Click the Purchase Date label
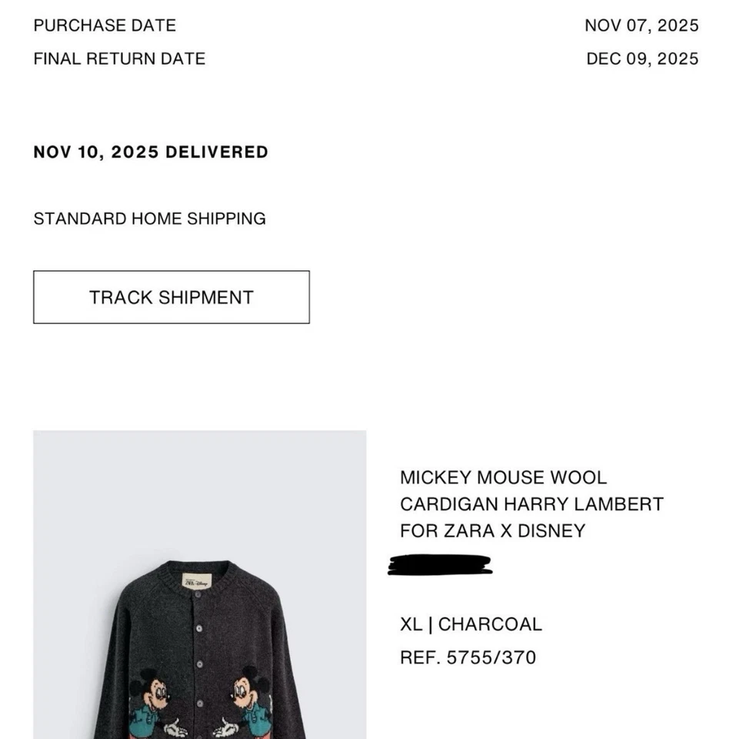733x739 pixels. (x=104, y=25)
